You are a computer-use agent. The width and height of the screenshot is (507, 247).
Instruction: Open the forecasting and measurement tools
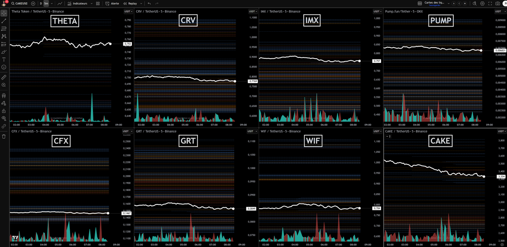coord(4,44)
